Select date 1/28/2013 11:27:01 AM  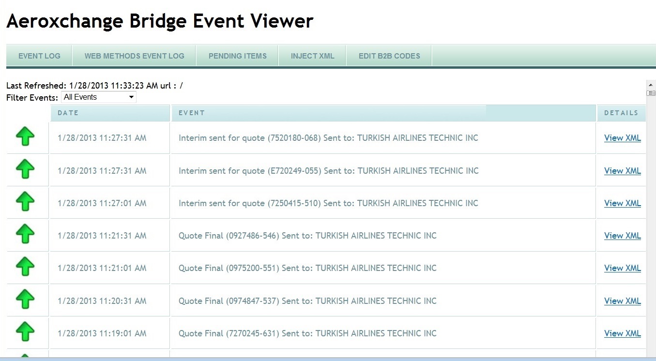coord(102,203)
